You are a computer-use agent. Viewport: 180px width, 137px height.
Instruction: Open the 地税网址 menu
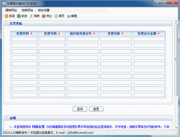point(27,10)
